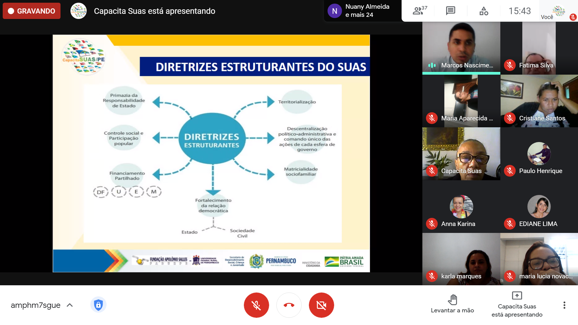Open the chat messages panel
The image size is (578, 325).
click(450, 11)
